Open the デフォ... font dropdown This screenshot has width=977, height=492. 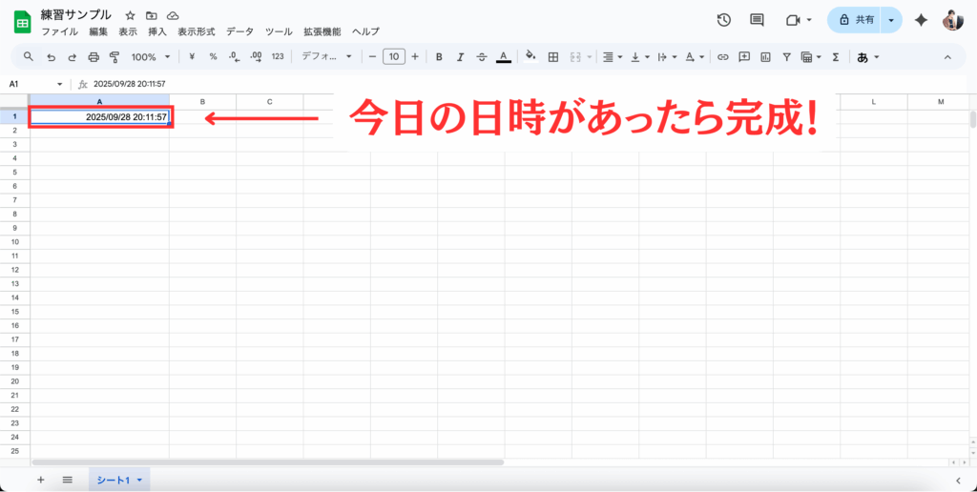point(326,57)
